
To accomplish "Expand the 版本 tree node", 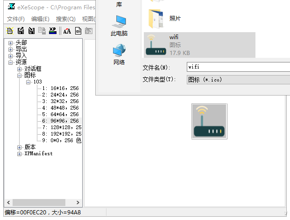I will click(x=19, y=147).
